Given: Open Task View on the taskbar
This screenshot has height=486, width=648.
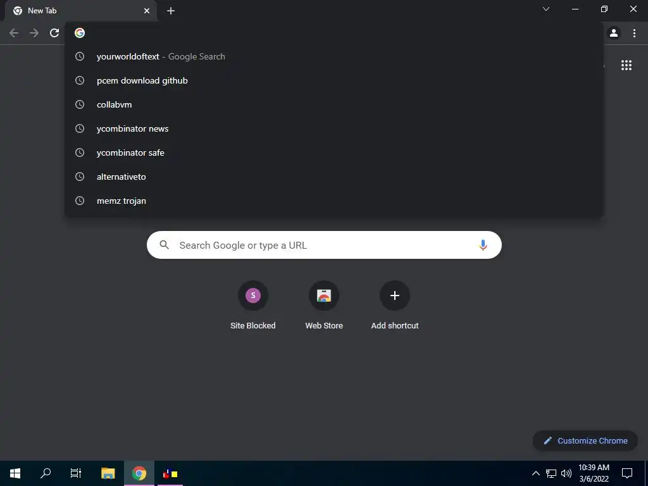Looking at the screenshot, I should coord(76,473).
